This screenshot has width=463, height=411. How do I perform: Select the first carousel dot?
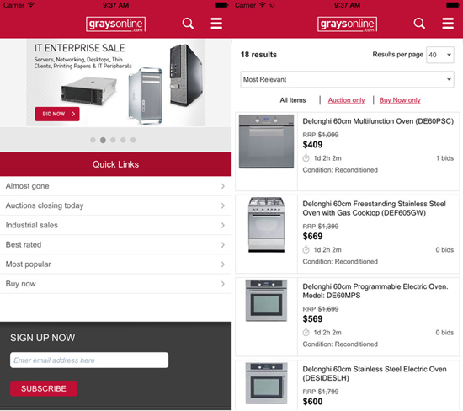click(93, 140)
